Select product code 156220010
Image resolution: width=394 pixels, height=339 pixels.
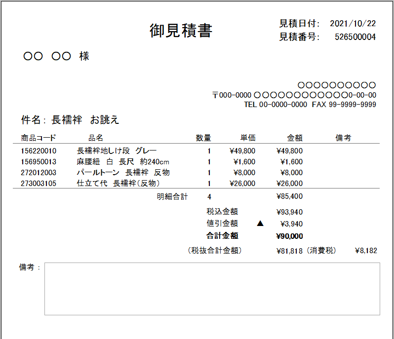[x=39, y=151]
